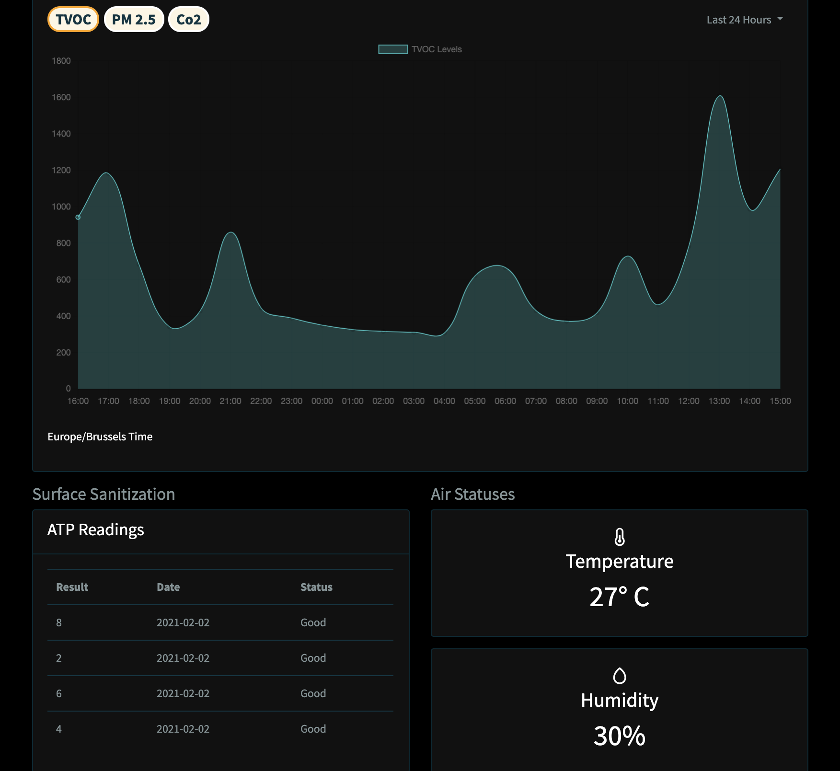The image size is (840, 771).
Task: Select the ATP reading row with result 4
Action: tap(220, 729)
